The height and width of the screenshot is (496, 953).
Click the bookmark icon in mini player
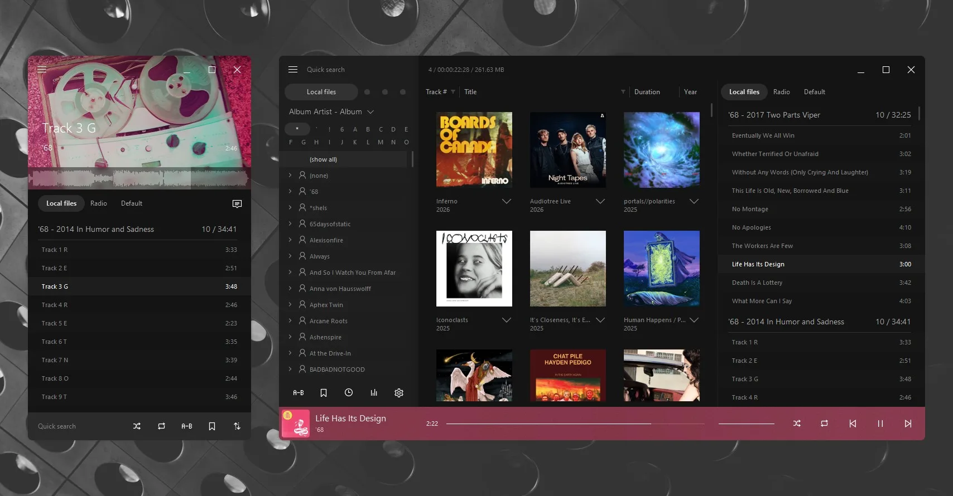(212, 426)
